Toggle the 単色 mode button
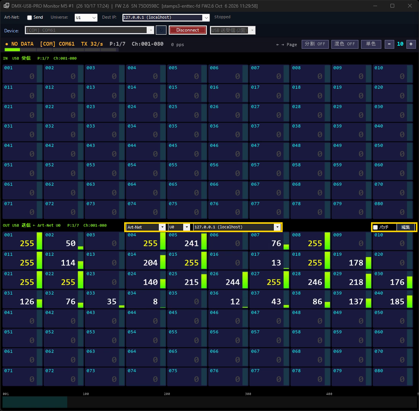 (x=371, y=44)
